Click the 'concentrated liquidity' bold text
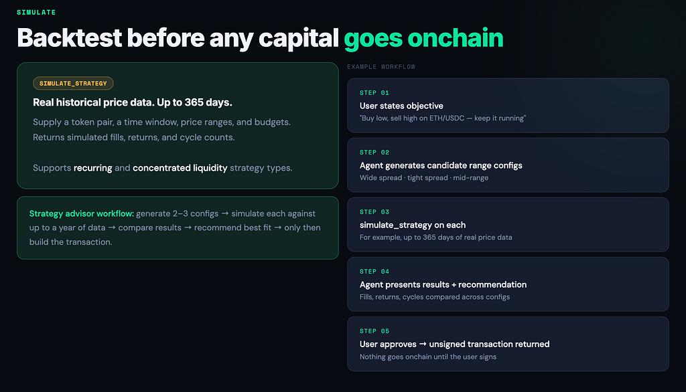 point(180,168)
